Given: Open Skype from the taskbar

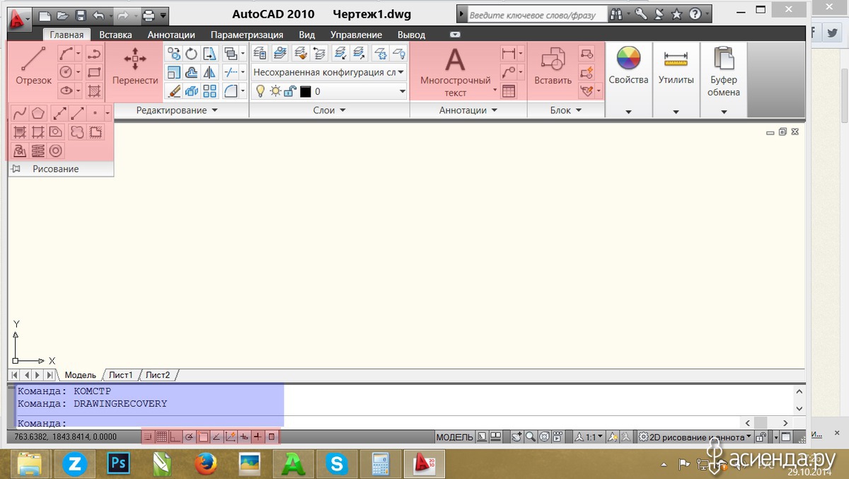Looking at the screenshot, I should [337, 464].
